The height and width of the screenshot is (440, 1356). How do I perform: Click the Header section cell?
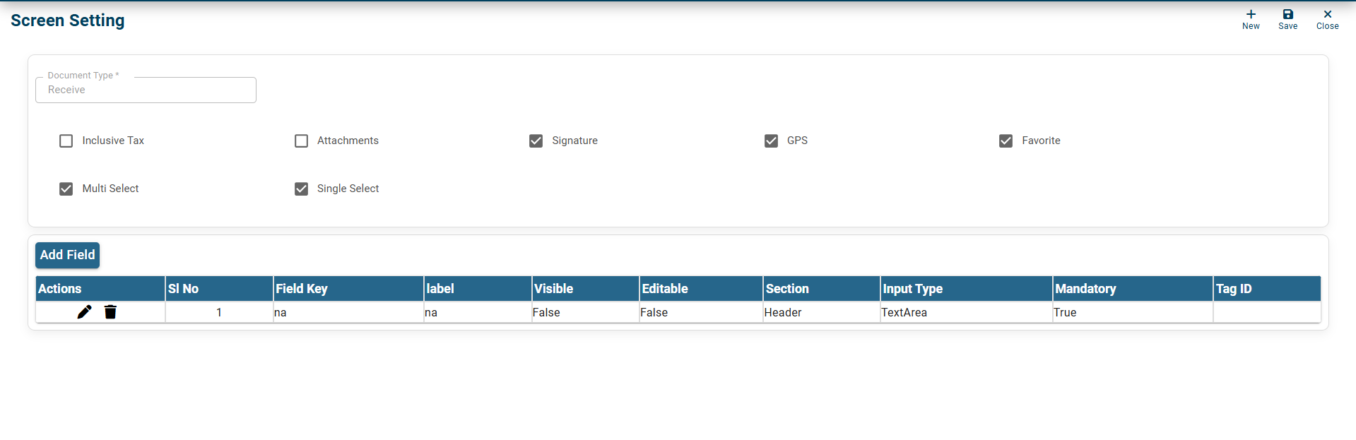coord(783,313)
